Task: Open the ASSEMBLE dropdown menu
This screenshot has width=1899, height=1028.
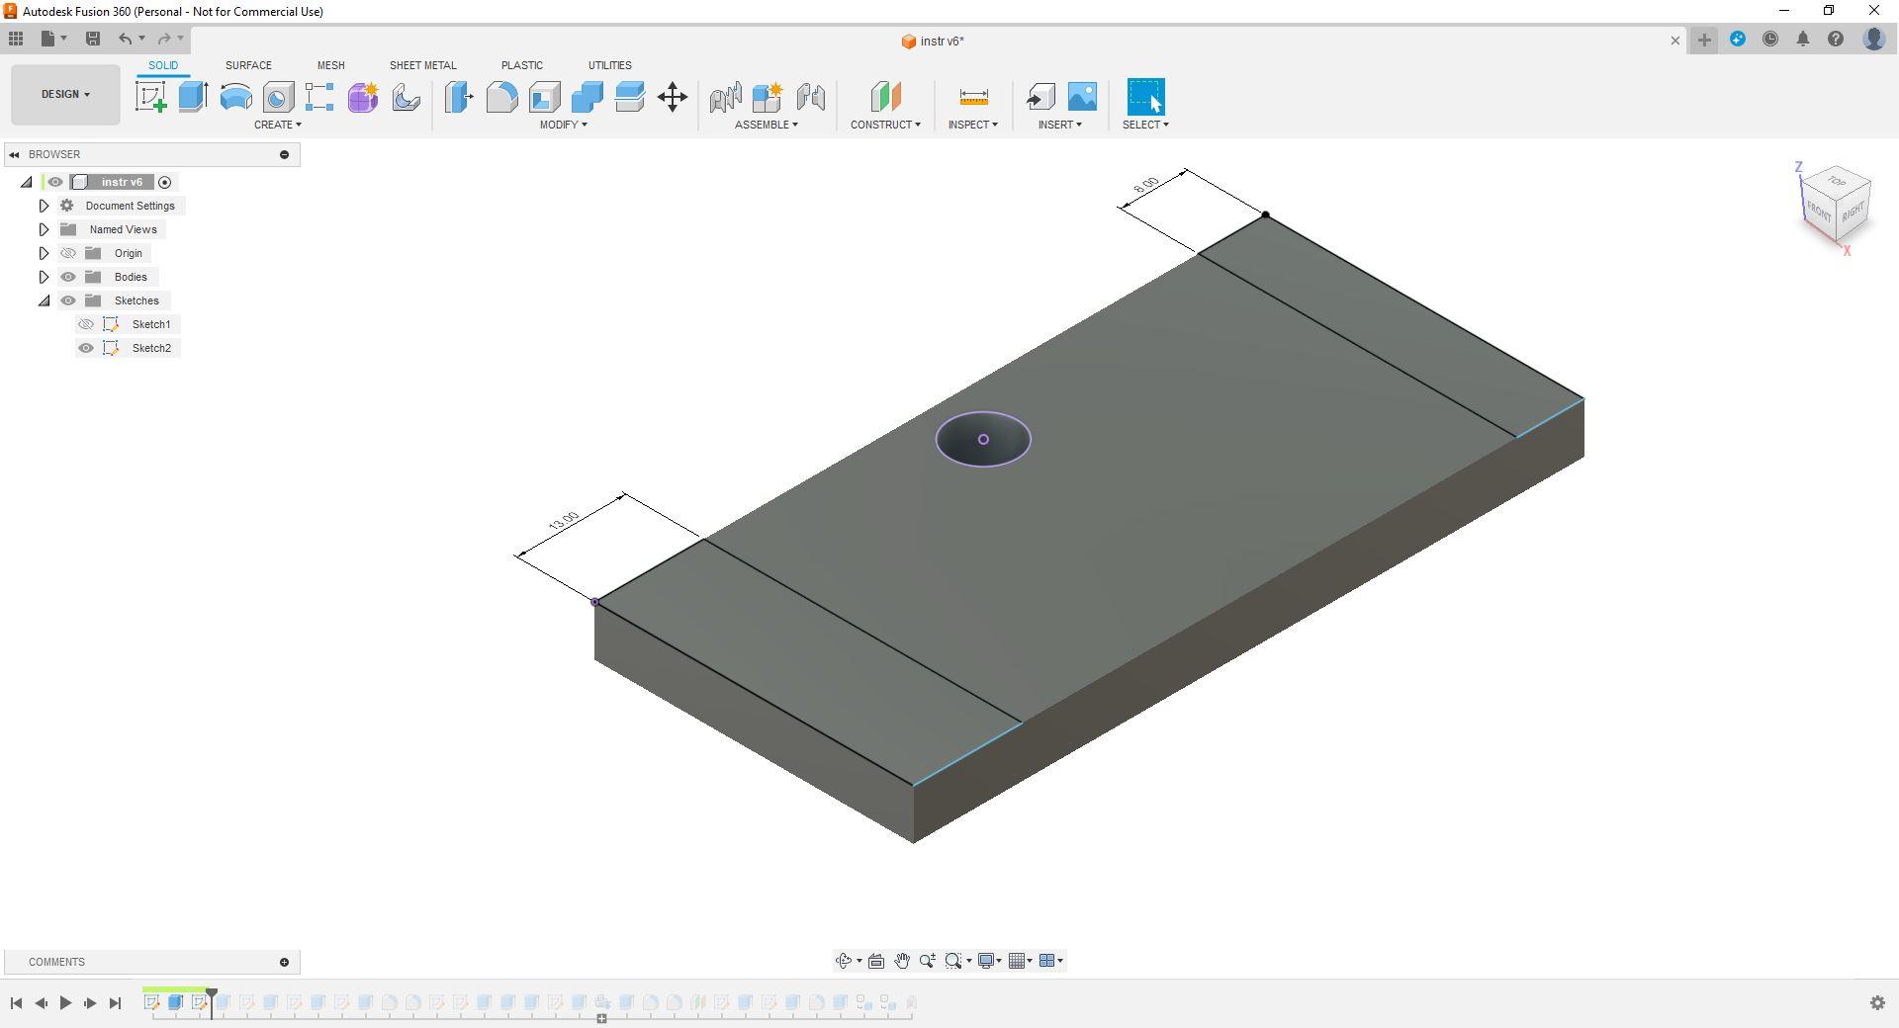Action: (x=767, y=125)
